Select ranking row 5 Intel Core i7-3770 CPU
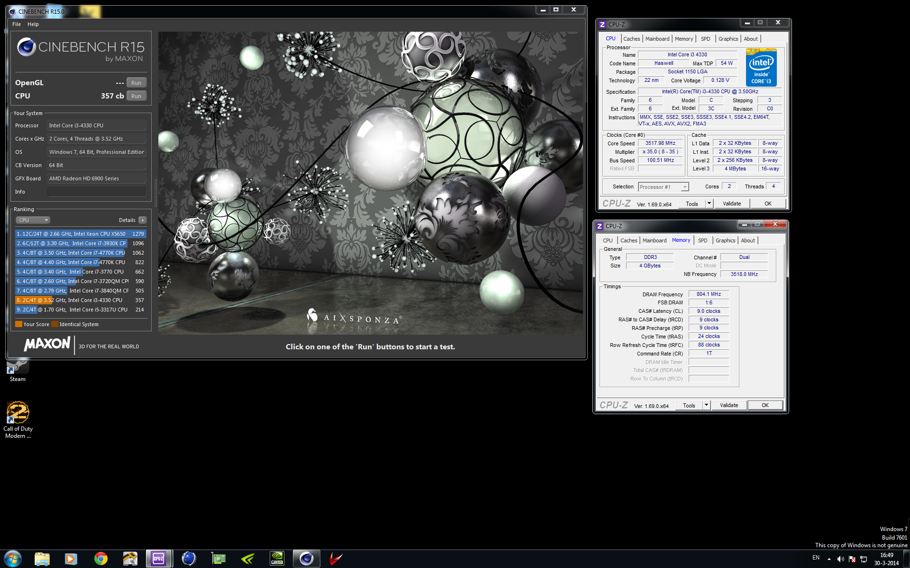Screen dimensions: 910x568 (x=81, y=272)
